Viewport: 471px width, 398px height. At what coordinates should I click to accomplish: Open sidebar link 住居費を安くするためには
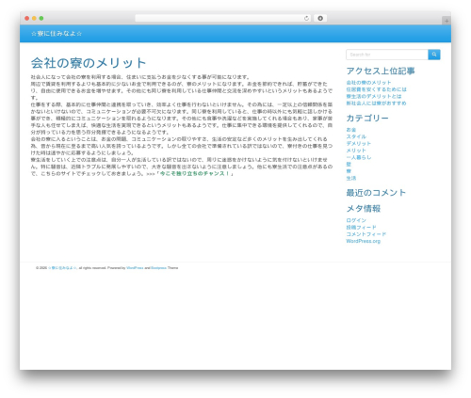pyautogui.click(x=376, y=89)
